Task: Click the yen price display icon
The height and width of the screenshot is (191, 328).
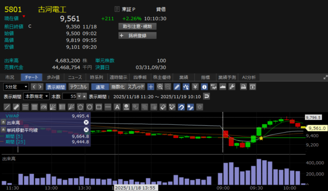Action: 195,87
